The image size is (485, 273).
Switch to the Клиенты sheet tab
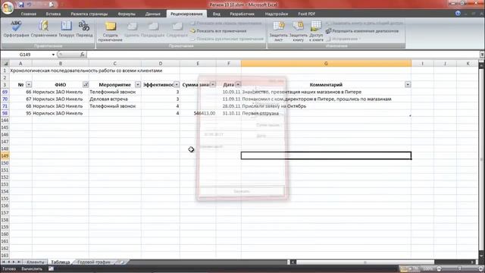tap(36, 262)
